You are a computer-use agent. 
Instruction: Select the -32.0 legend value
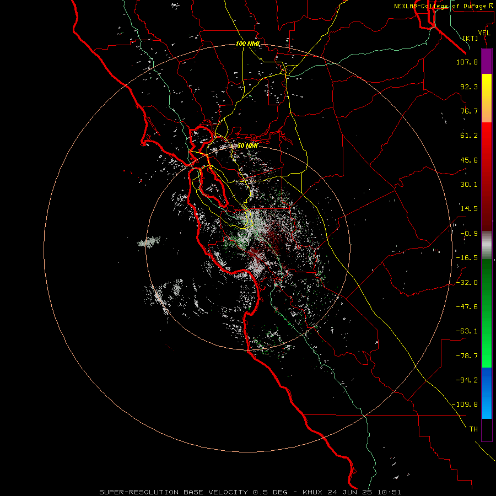[x=467, y=283]
